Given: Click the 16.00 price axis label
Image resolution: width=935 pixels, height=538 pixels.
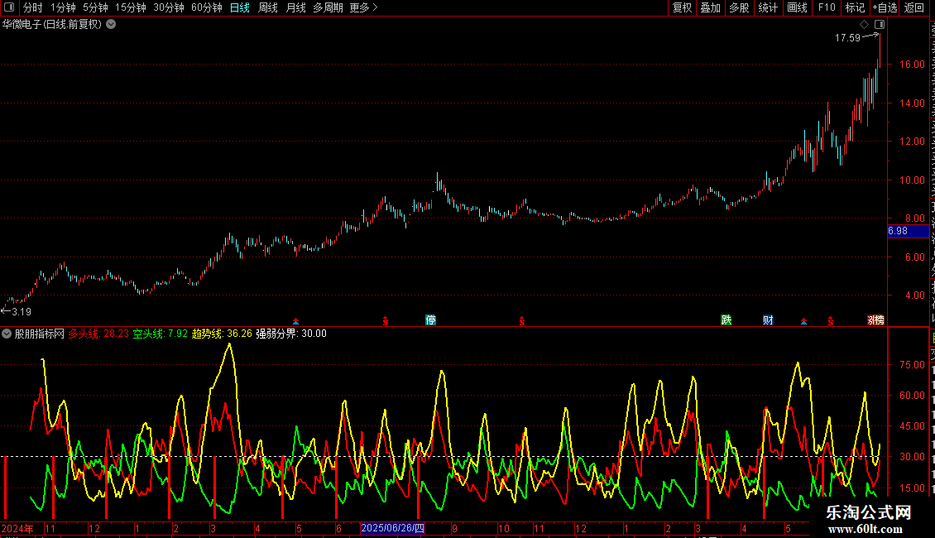Looking at the screenshot, I should pyautogui.click(x=913, y=65).
